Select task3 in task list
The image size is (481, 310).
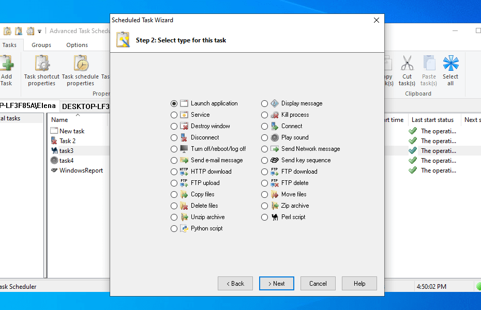(x=66, y=151)
